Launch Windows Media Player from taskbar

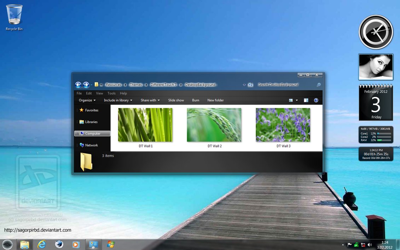tap(76, 244)
